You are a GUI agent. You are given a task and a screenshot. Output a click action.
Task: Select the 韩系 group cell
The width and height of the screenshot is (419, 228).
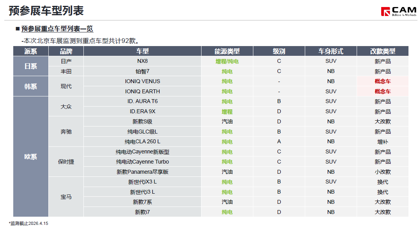[31, 86]
